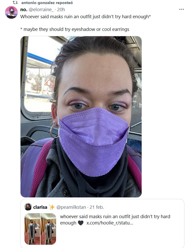Screen dimensions: 188x248
Task: Click 'antonio gonzalez reposteó' label
Action: coord(47,3)
